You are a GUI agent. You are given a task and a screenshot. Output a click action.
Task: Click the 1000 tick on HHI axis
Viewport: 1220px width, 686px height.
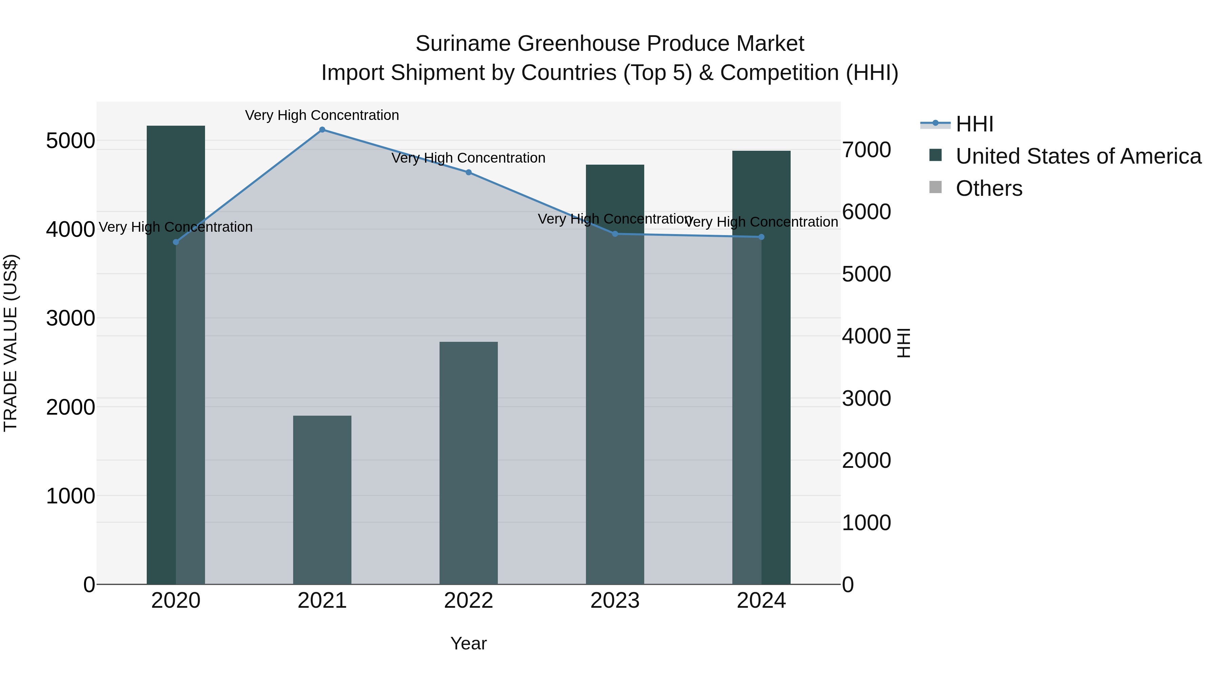(867, 523)
